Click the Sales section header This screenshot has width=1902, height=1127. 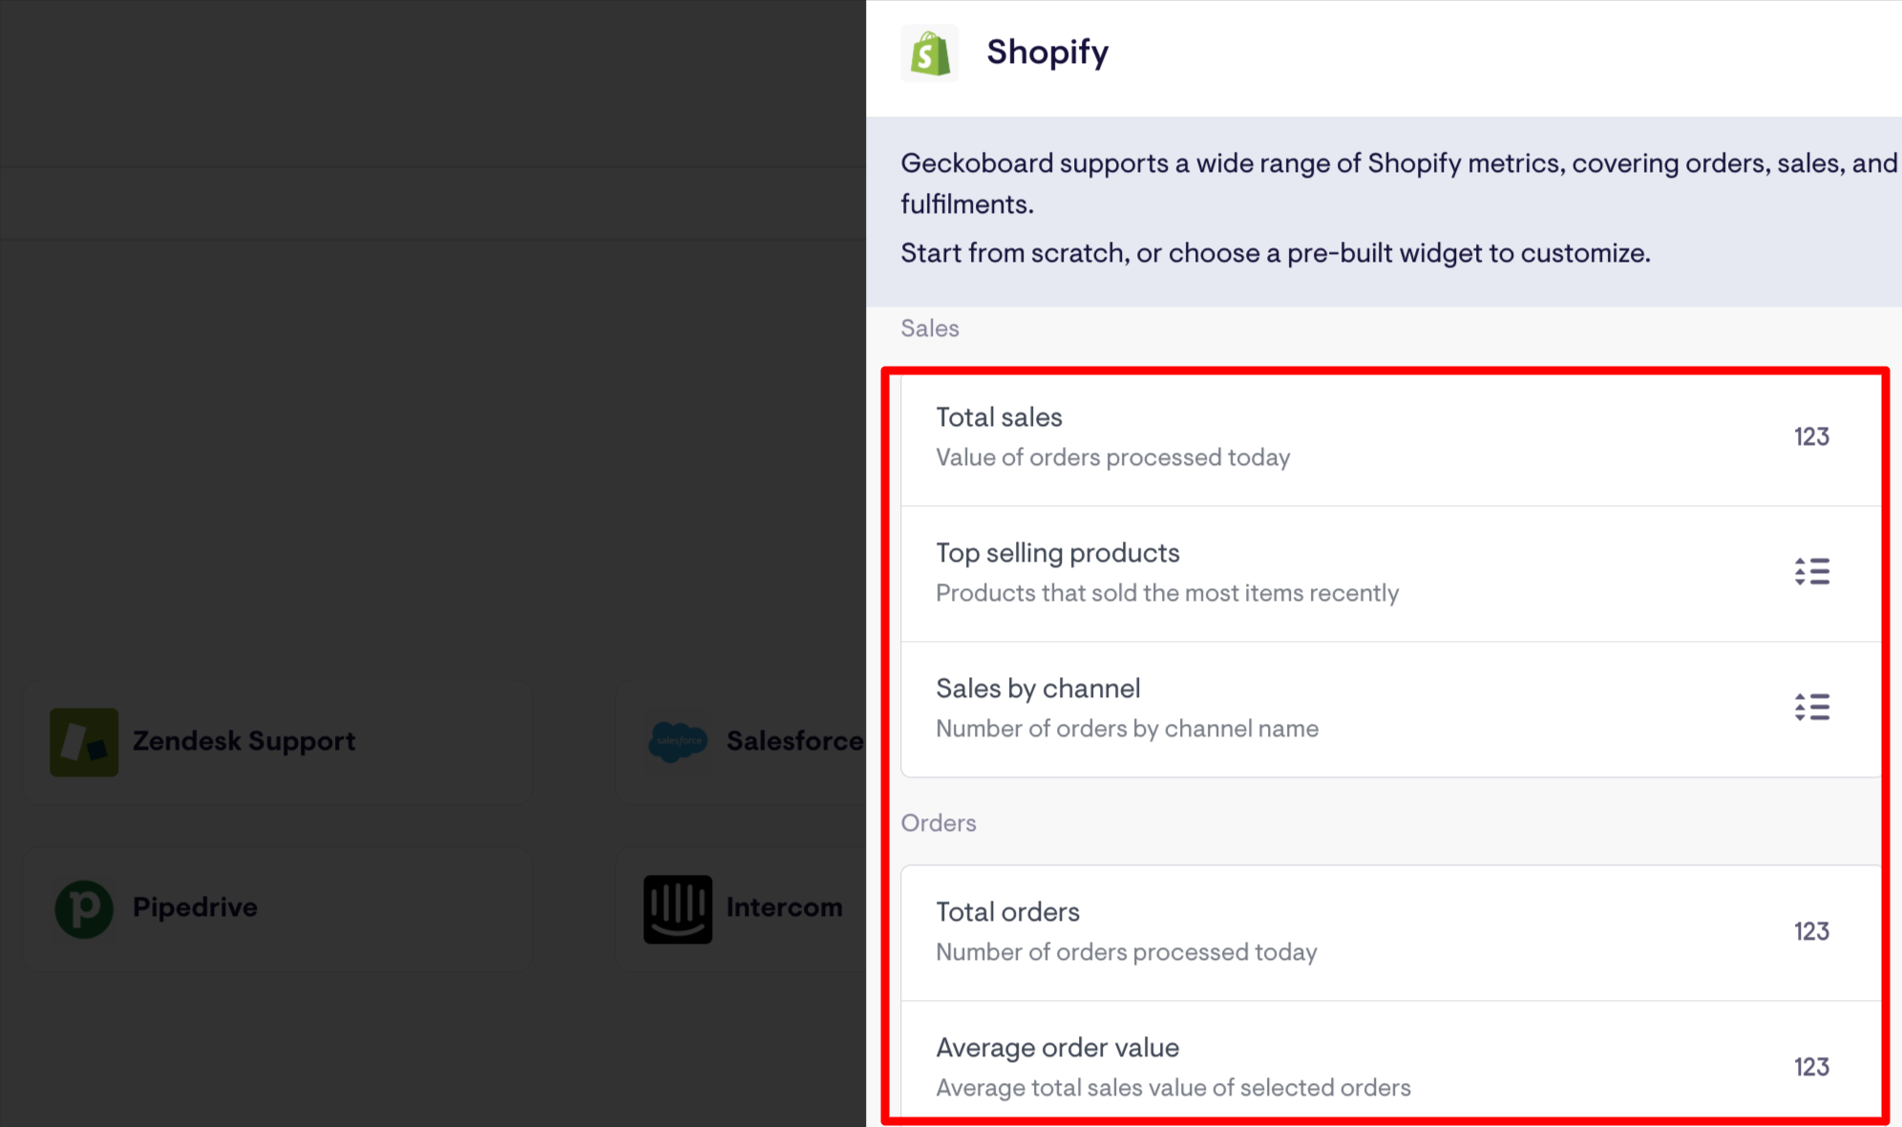point(928,328)
